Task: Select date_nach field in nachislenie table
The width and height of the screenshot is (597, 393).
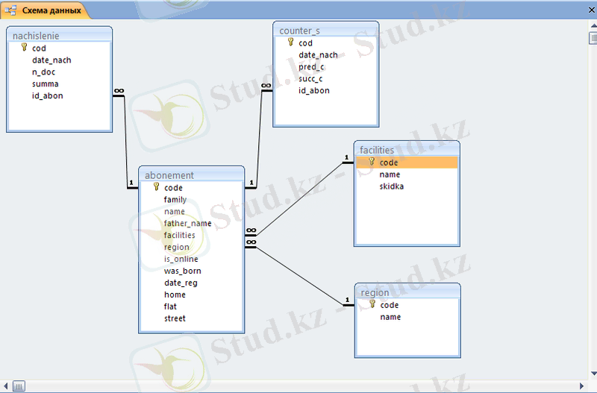Action: coord(51,60)
